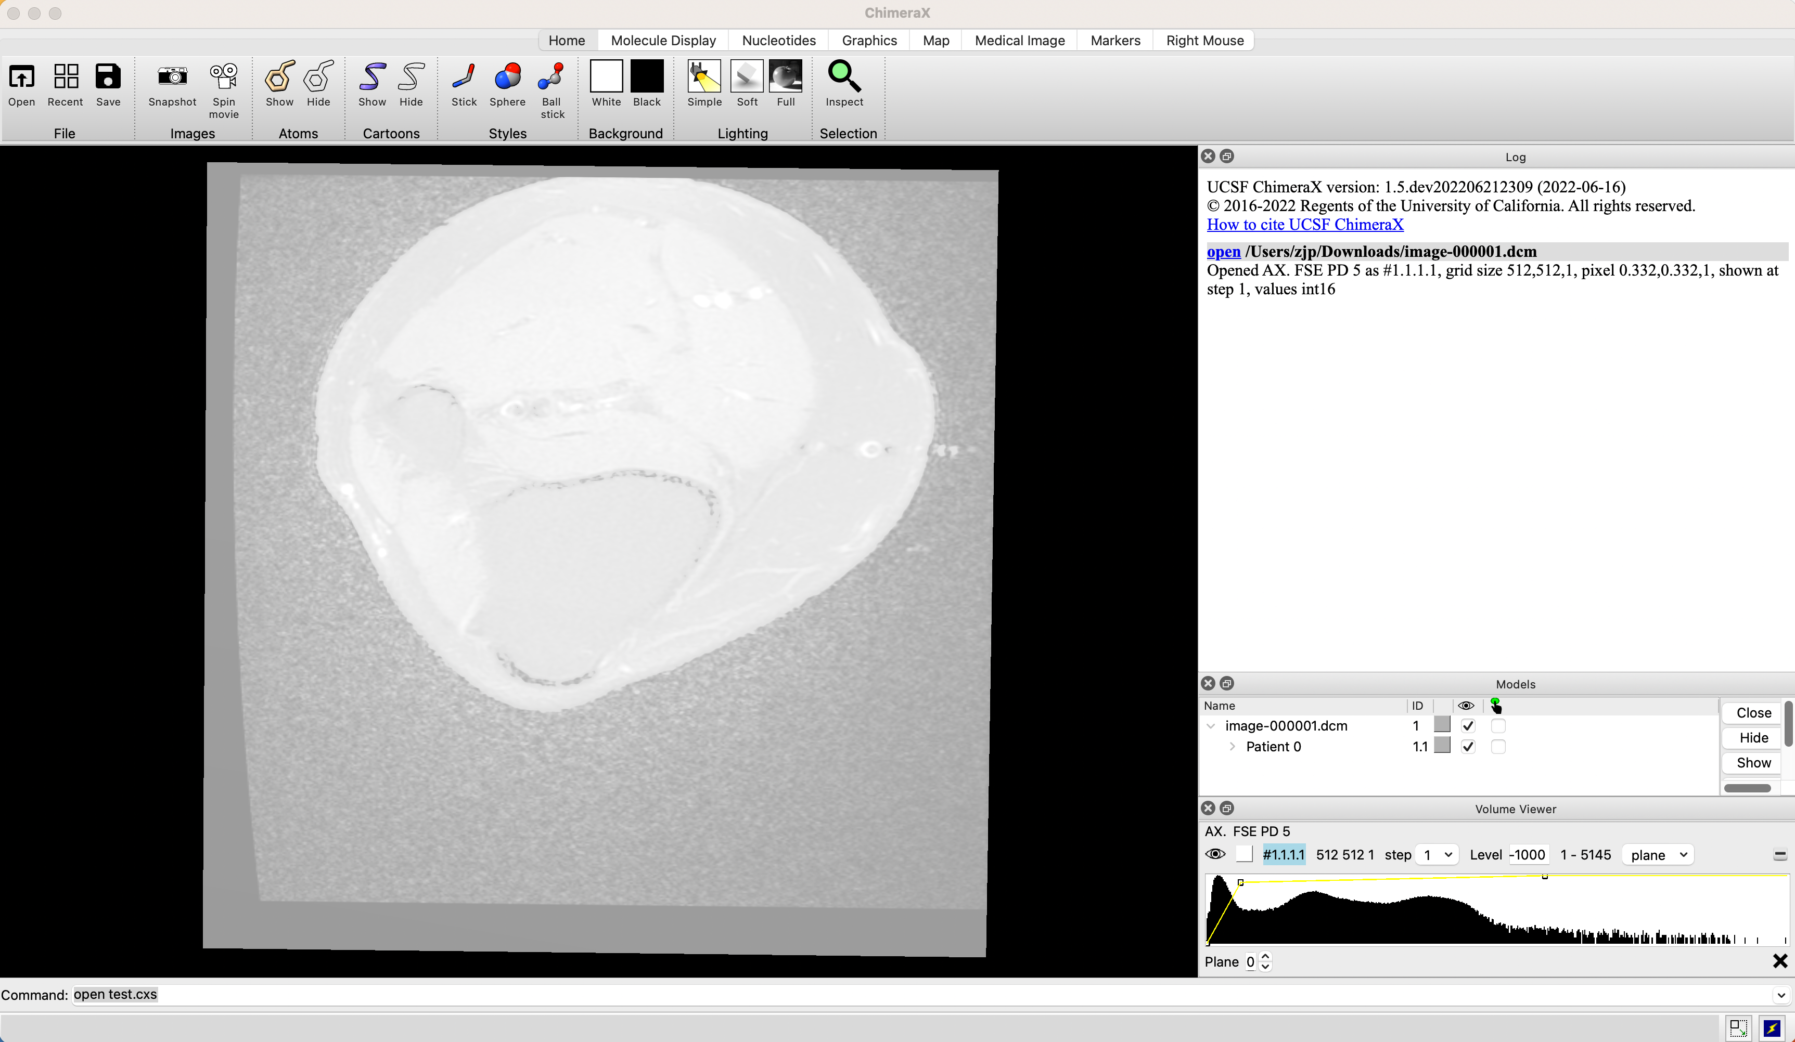Open the step value dropdown
The height and width of the screenshot is (1042, 1795).
pyautogui.click(x=1437, y=855)
